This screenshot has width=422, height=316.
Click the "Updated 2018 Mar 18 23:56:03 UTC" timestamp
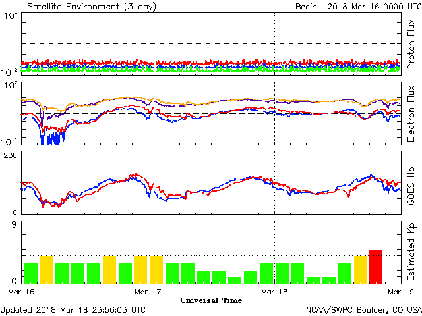(73, 310)
